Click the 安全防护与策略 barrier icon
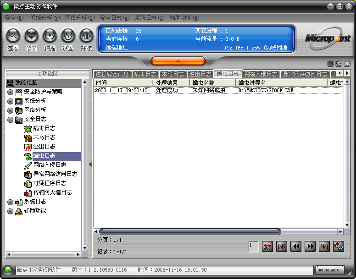The height and width of the screenshot is (279, 356). [19, 92]
